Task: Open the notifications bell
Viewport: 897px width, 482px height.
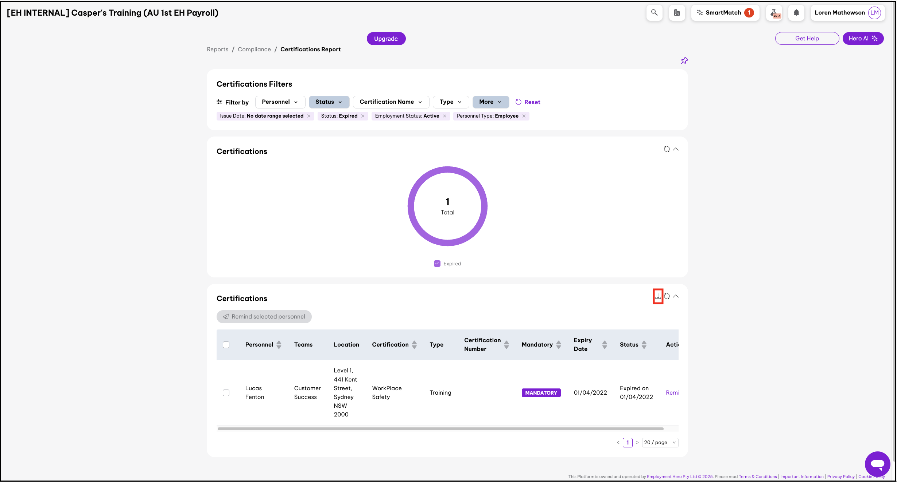Action: tap(796, 13)
